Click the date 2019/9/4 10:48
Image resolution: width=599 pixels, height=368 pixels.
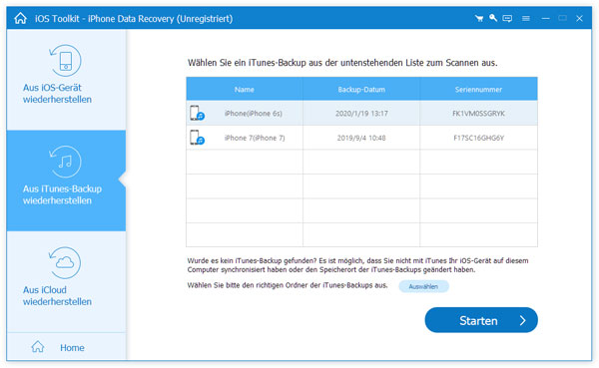361,138
